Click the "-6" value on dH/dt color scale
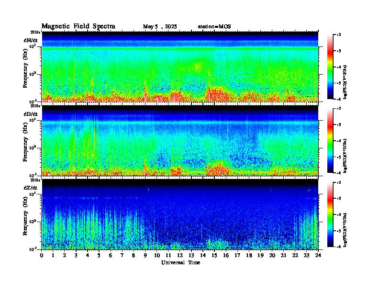 339,99
